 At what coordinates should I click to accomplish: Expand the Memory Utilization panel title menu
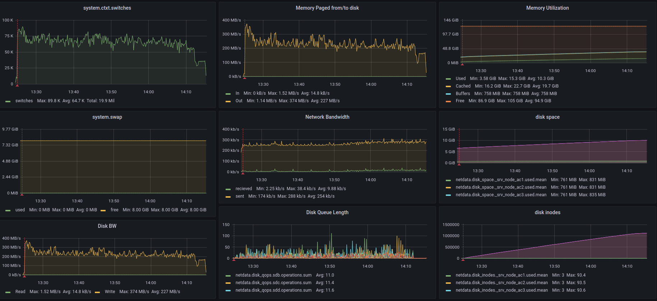coord(547,8)
